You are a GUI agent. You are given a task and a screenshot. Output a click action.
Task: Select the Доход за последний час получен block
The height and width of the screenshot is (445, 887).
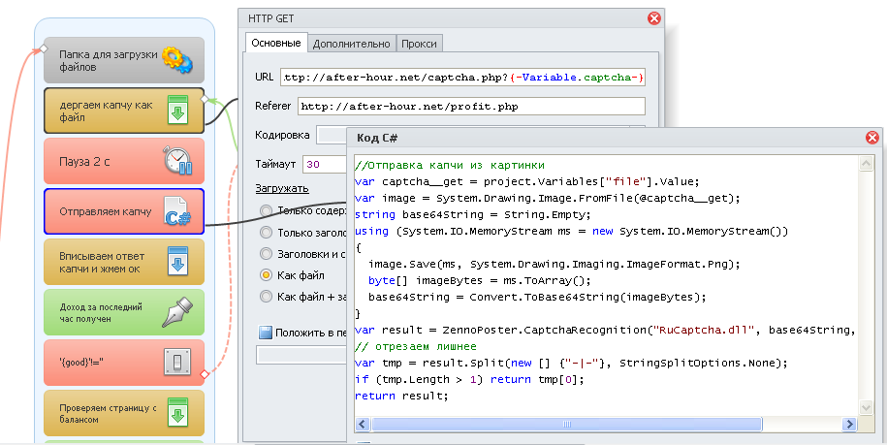tap(124, 312)
